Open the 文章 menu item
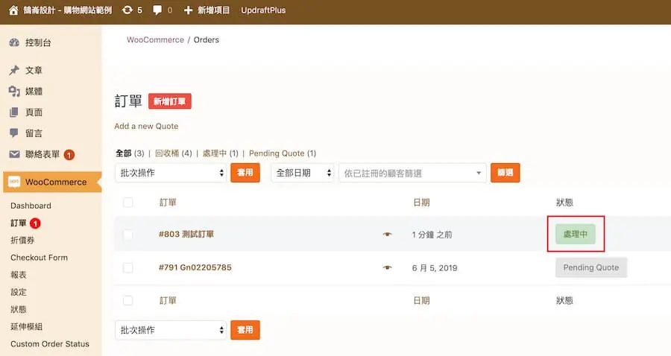Viewport: 671px width, 356px height. [34, 70]
